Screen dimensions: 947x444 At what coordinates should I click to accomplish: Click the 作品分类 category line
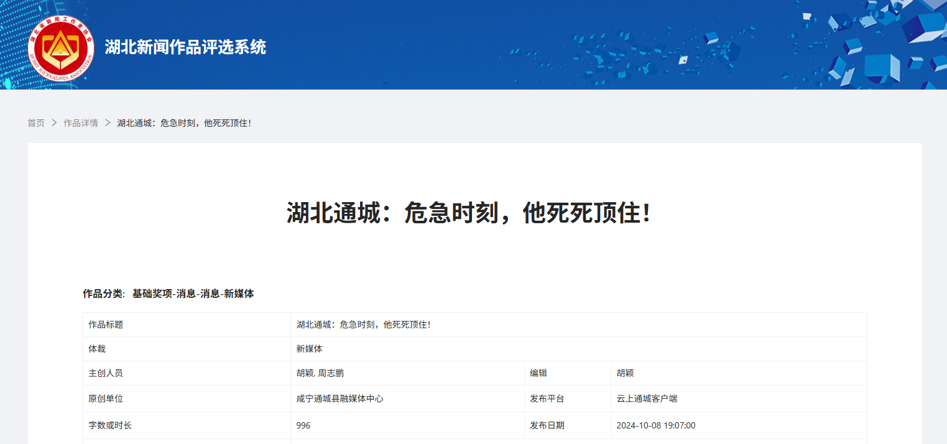pyautogui.click(x=168, y=294)
